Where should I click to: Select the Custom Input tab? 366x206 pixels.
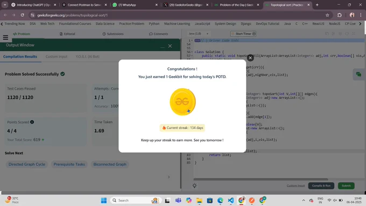click(x=57, y=56)
